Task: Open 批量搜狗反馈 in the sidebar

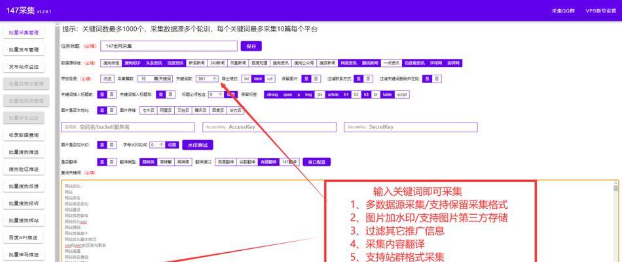Action: [24, 186]
